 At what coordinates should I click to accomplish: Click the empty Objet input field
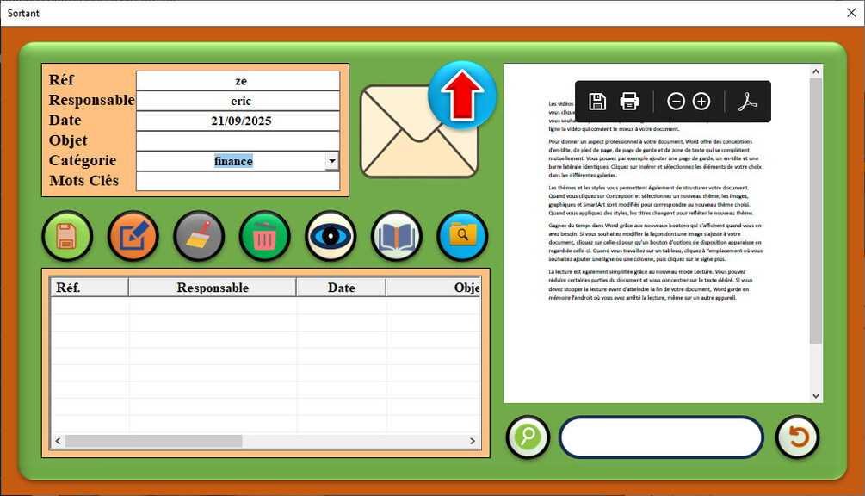238,140
